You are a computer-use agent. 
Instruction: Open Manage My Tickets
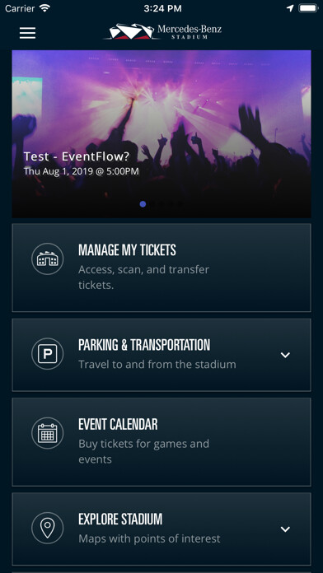click(x=161, y=268)
